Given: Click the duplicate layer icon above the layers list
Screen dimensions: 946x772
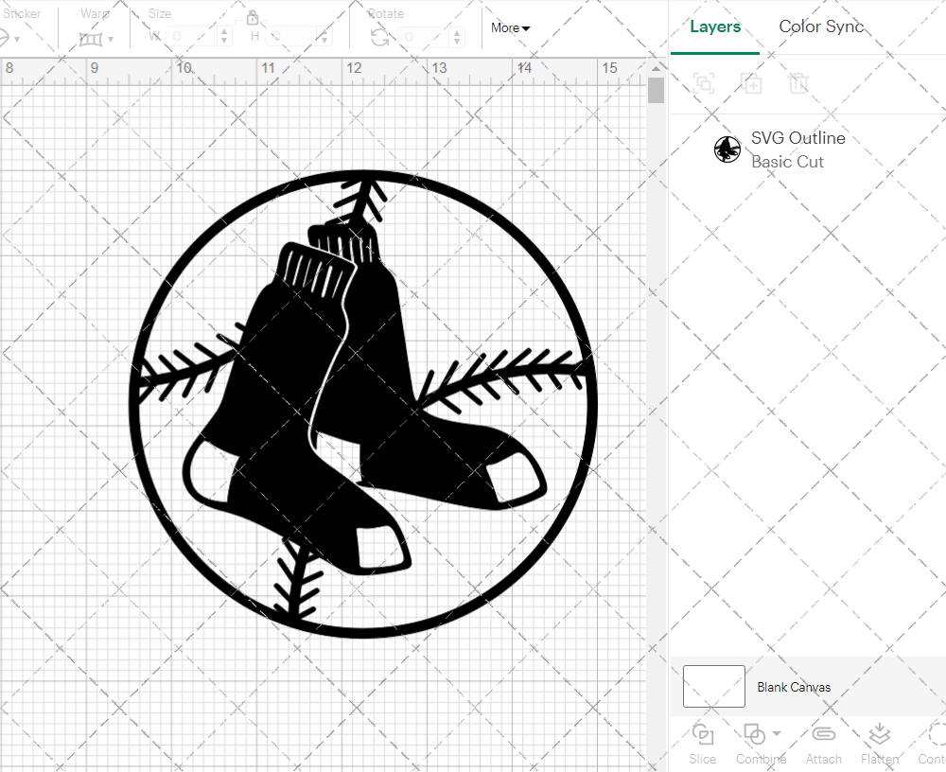Looking at the screenshot, I should [x=752, y=83].
